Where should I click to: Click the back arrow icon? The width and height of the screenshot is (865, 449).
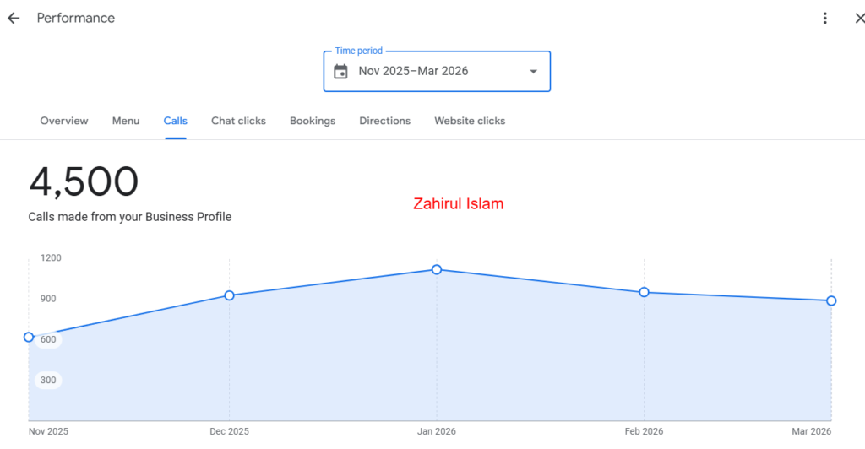tap(14, 18)
